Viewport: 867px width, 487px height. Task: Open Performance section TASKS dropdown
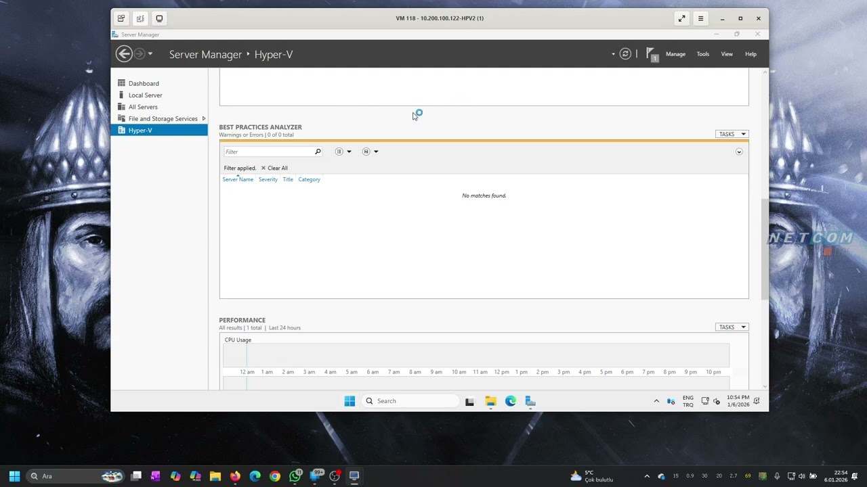[x=732, y=327]
